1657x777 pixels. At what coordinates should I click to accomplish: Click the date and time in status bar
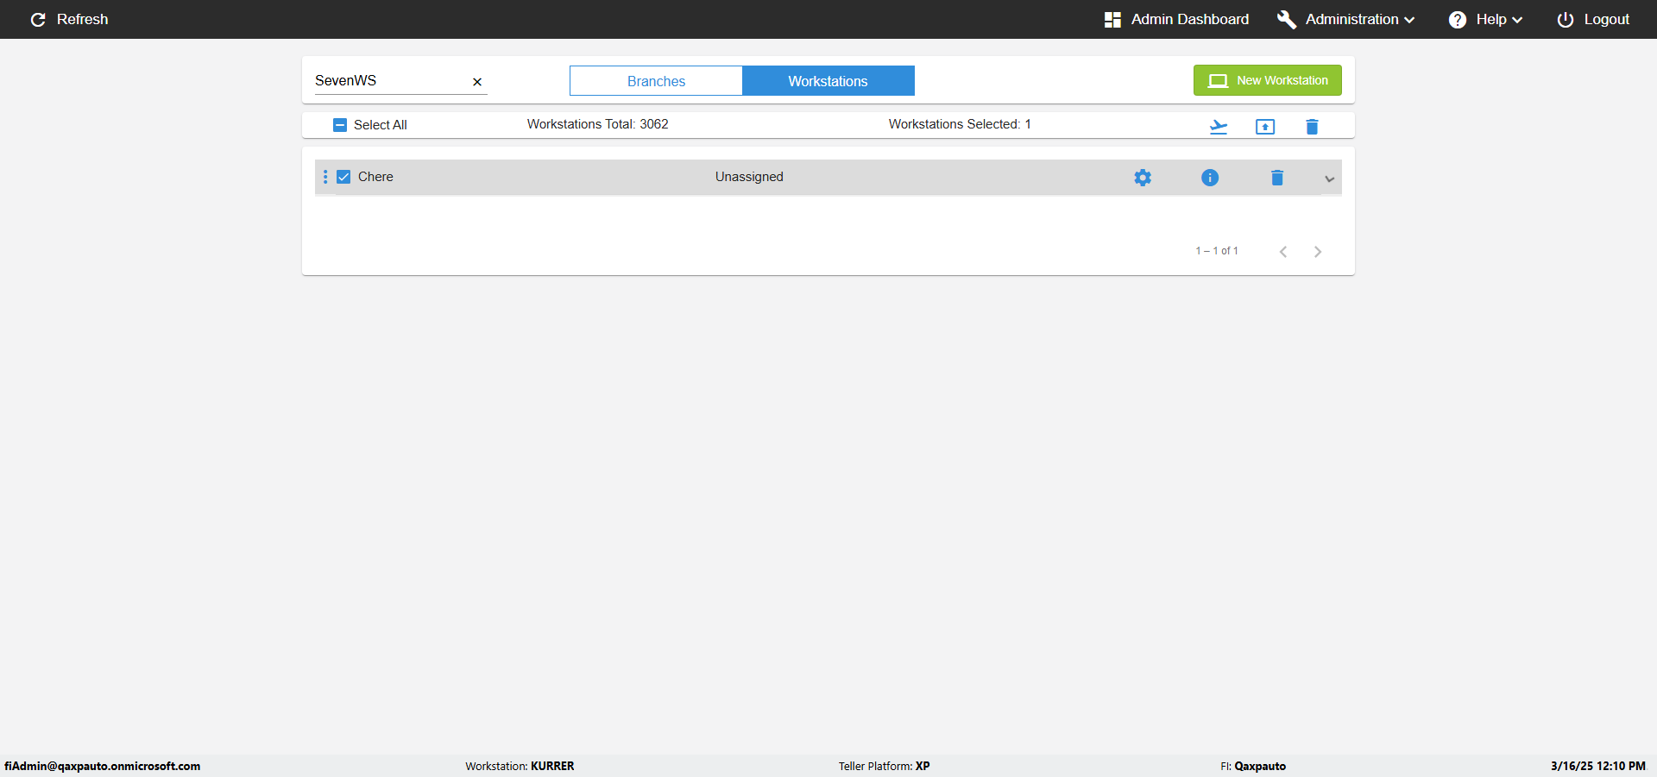coord(1598,766)
